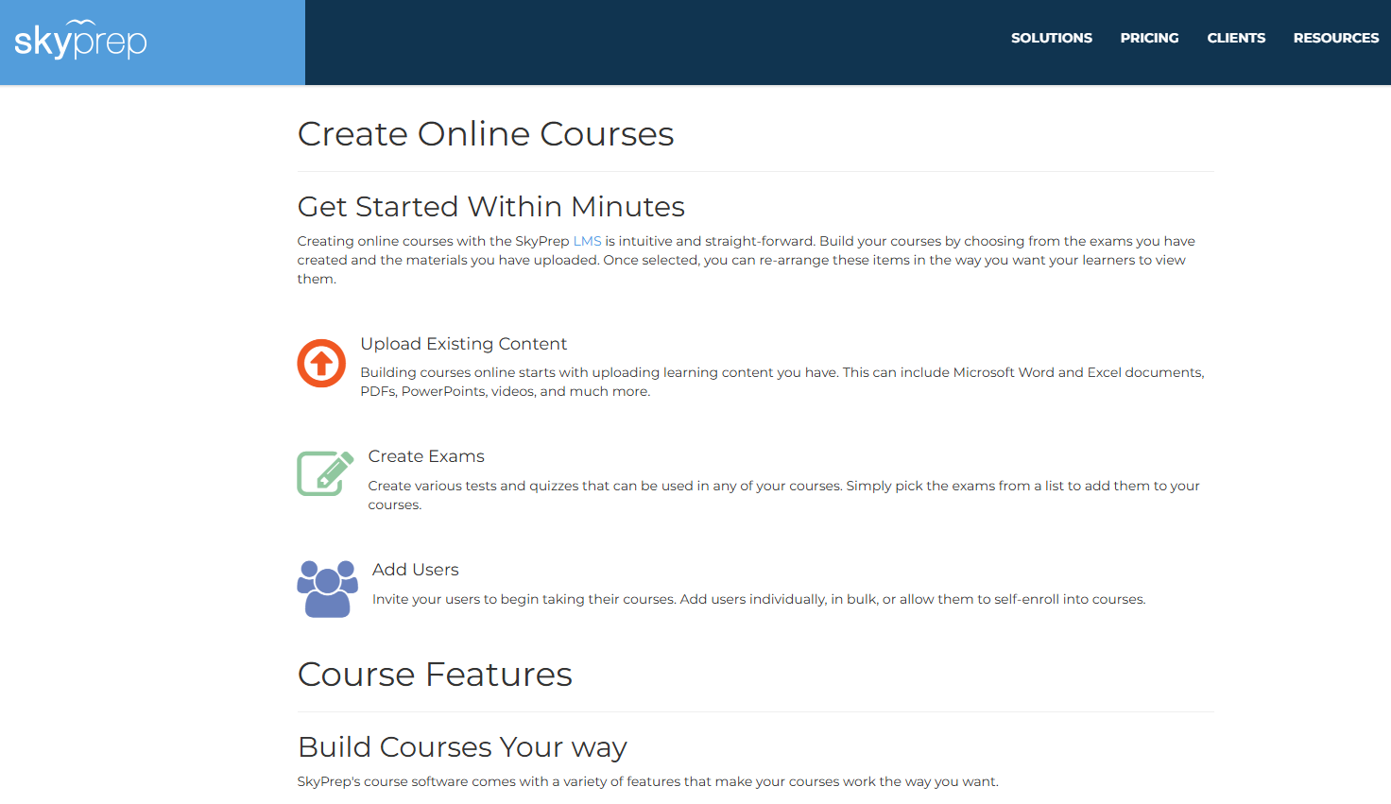Click the sentence starting 'Invite your users to begin'

(759, 599)
